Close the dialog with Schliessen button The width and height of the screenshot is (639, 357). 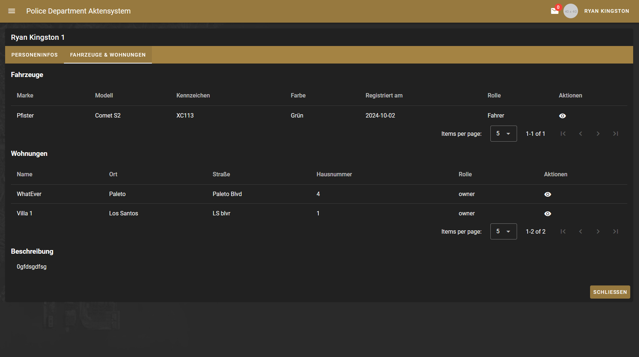610,292
